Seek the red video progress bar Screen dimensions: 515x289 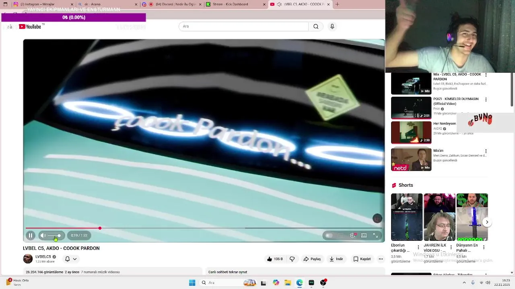(204, 228)
